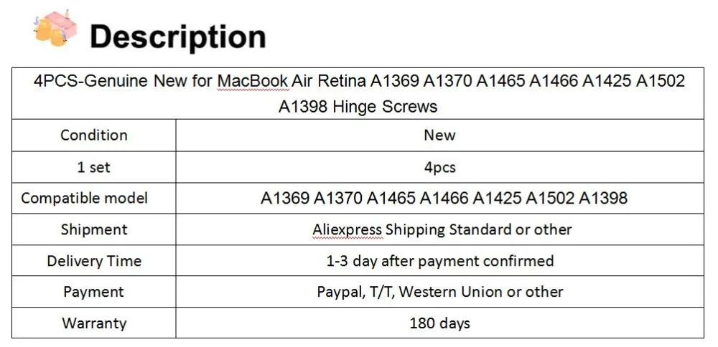
Task: Click the Description heading
Action: 177,36
